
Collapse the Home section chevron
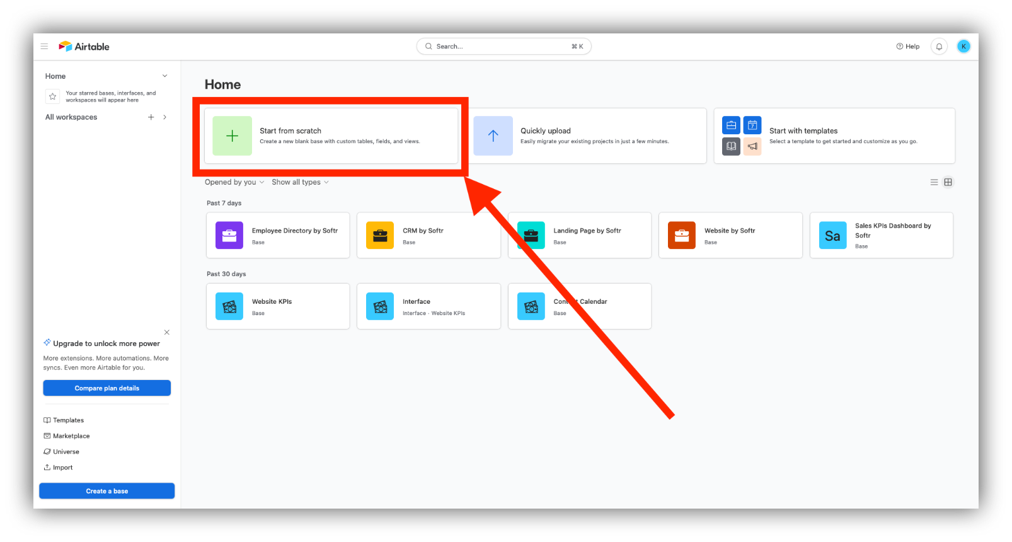click(165, 76)
